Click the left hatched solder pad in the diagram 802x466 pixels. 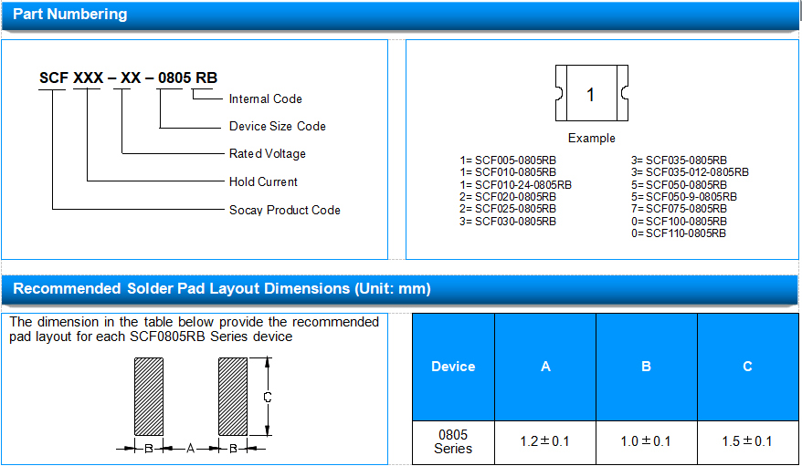click(x=149, y=397)
